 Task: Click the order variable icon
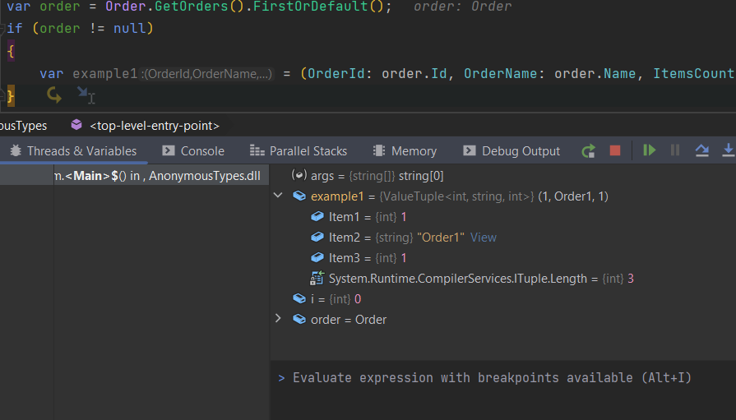click(299, 319)
